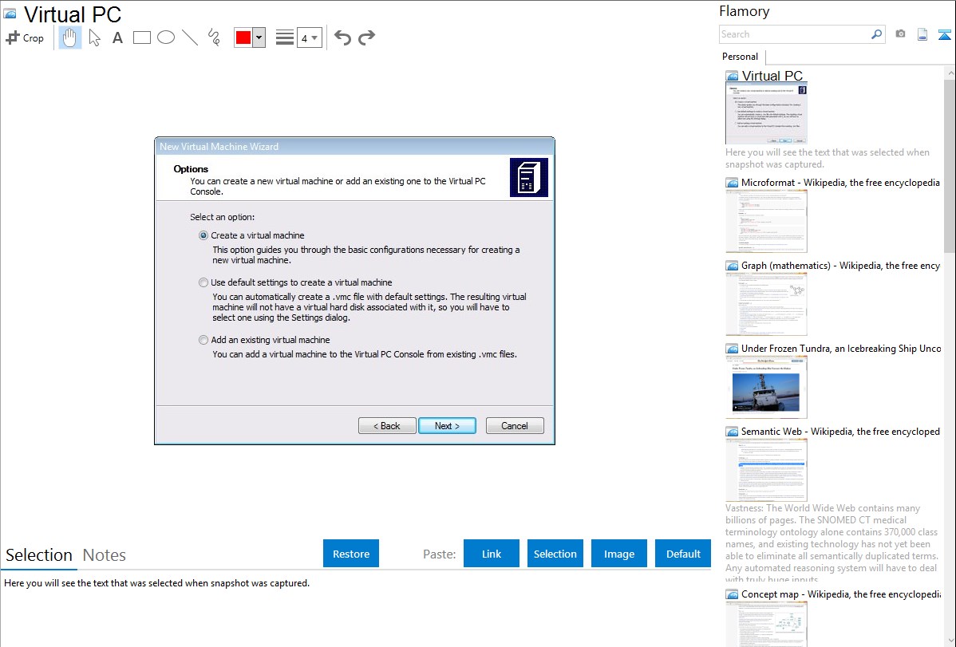This screenshot has height=647, width=956.
Task: Open the line width 4 dropdown
Action: pyautogui.click(x=310, y=38)
